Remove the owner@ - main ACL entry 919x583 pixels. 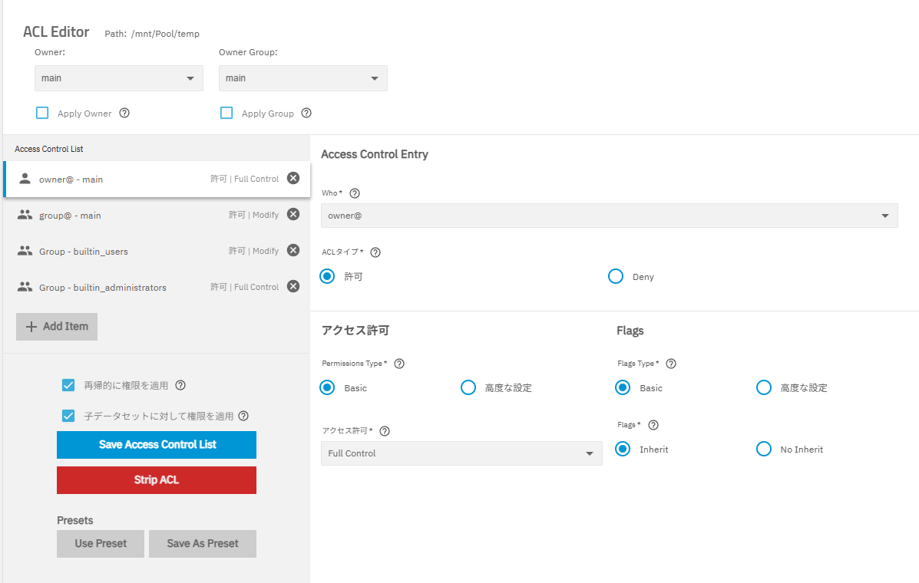point(293,178)
